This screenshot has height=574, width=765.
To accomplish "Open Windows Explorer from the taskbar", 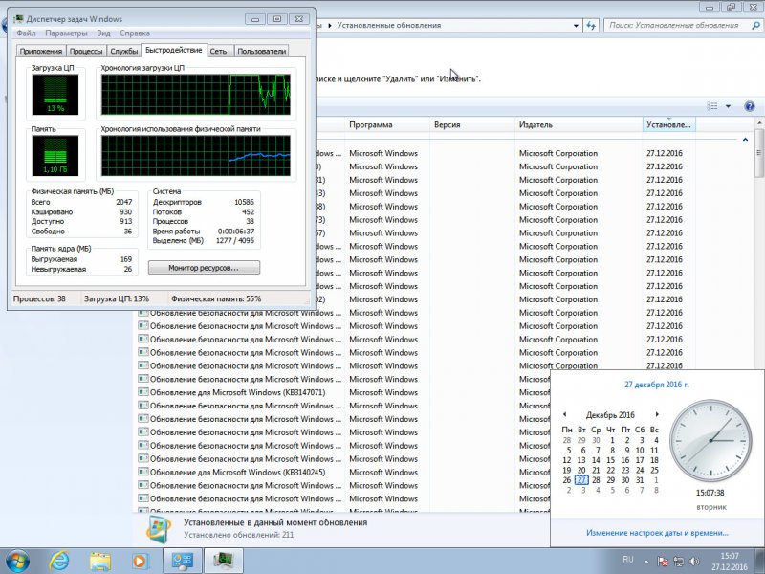I will (x=100, y=562).
